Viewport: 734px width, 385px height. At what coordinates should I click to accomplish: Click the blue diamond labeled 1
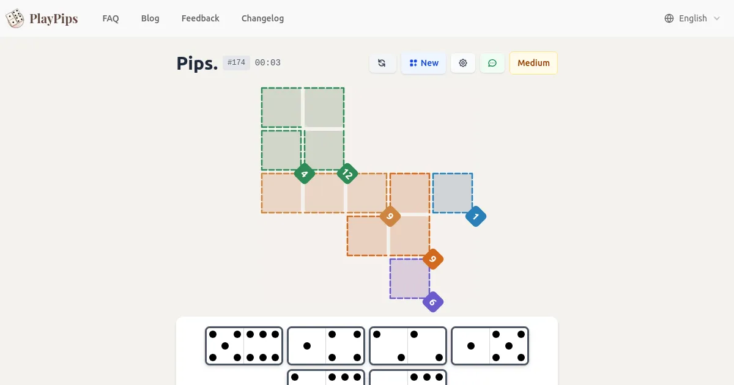476,216
